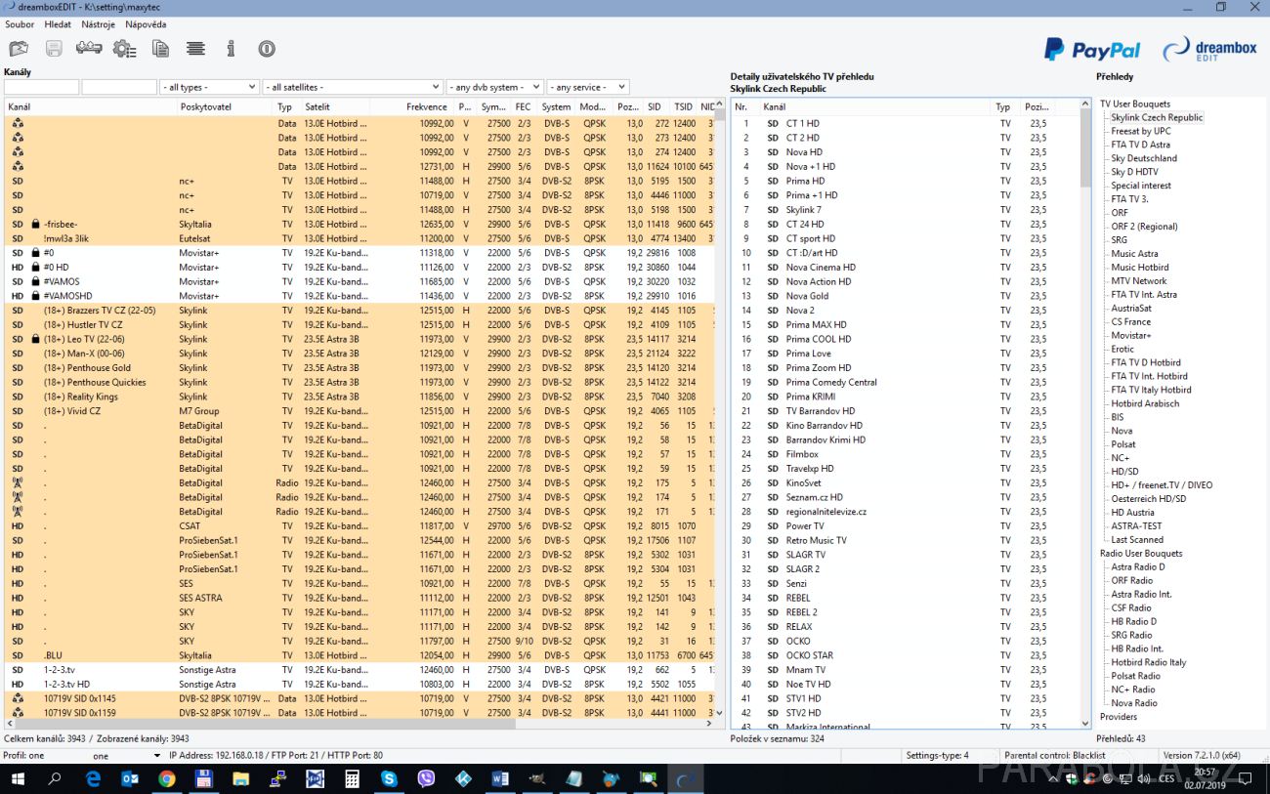Click the stacked-lines list toolbar icon
The width and height of the screenshot is (1270, 794).
click(x=195, y=48)
